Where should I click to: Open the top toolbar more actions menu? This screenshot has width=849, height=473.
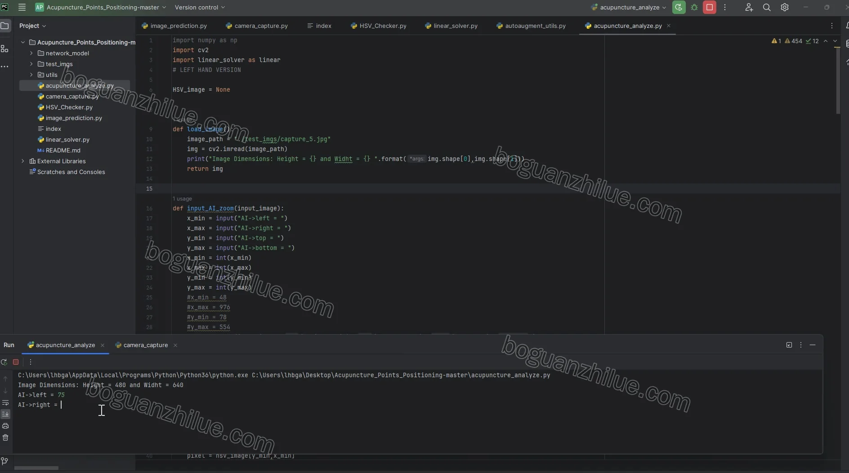tap(725, 7)
